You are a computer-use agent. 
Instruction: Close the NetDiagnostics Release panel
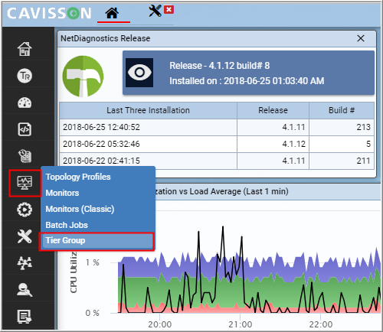[x=361, y=38]
